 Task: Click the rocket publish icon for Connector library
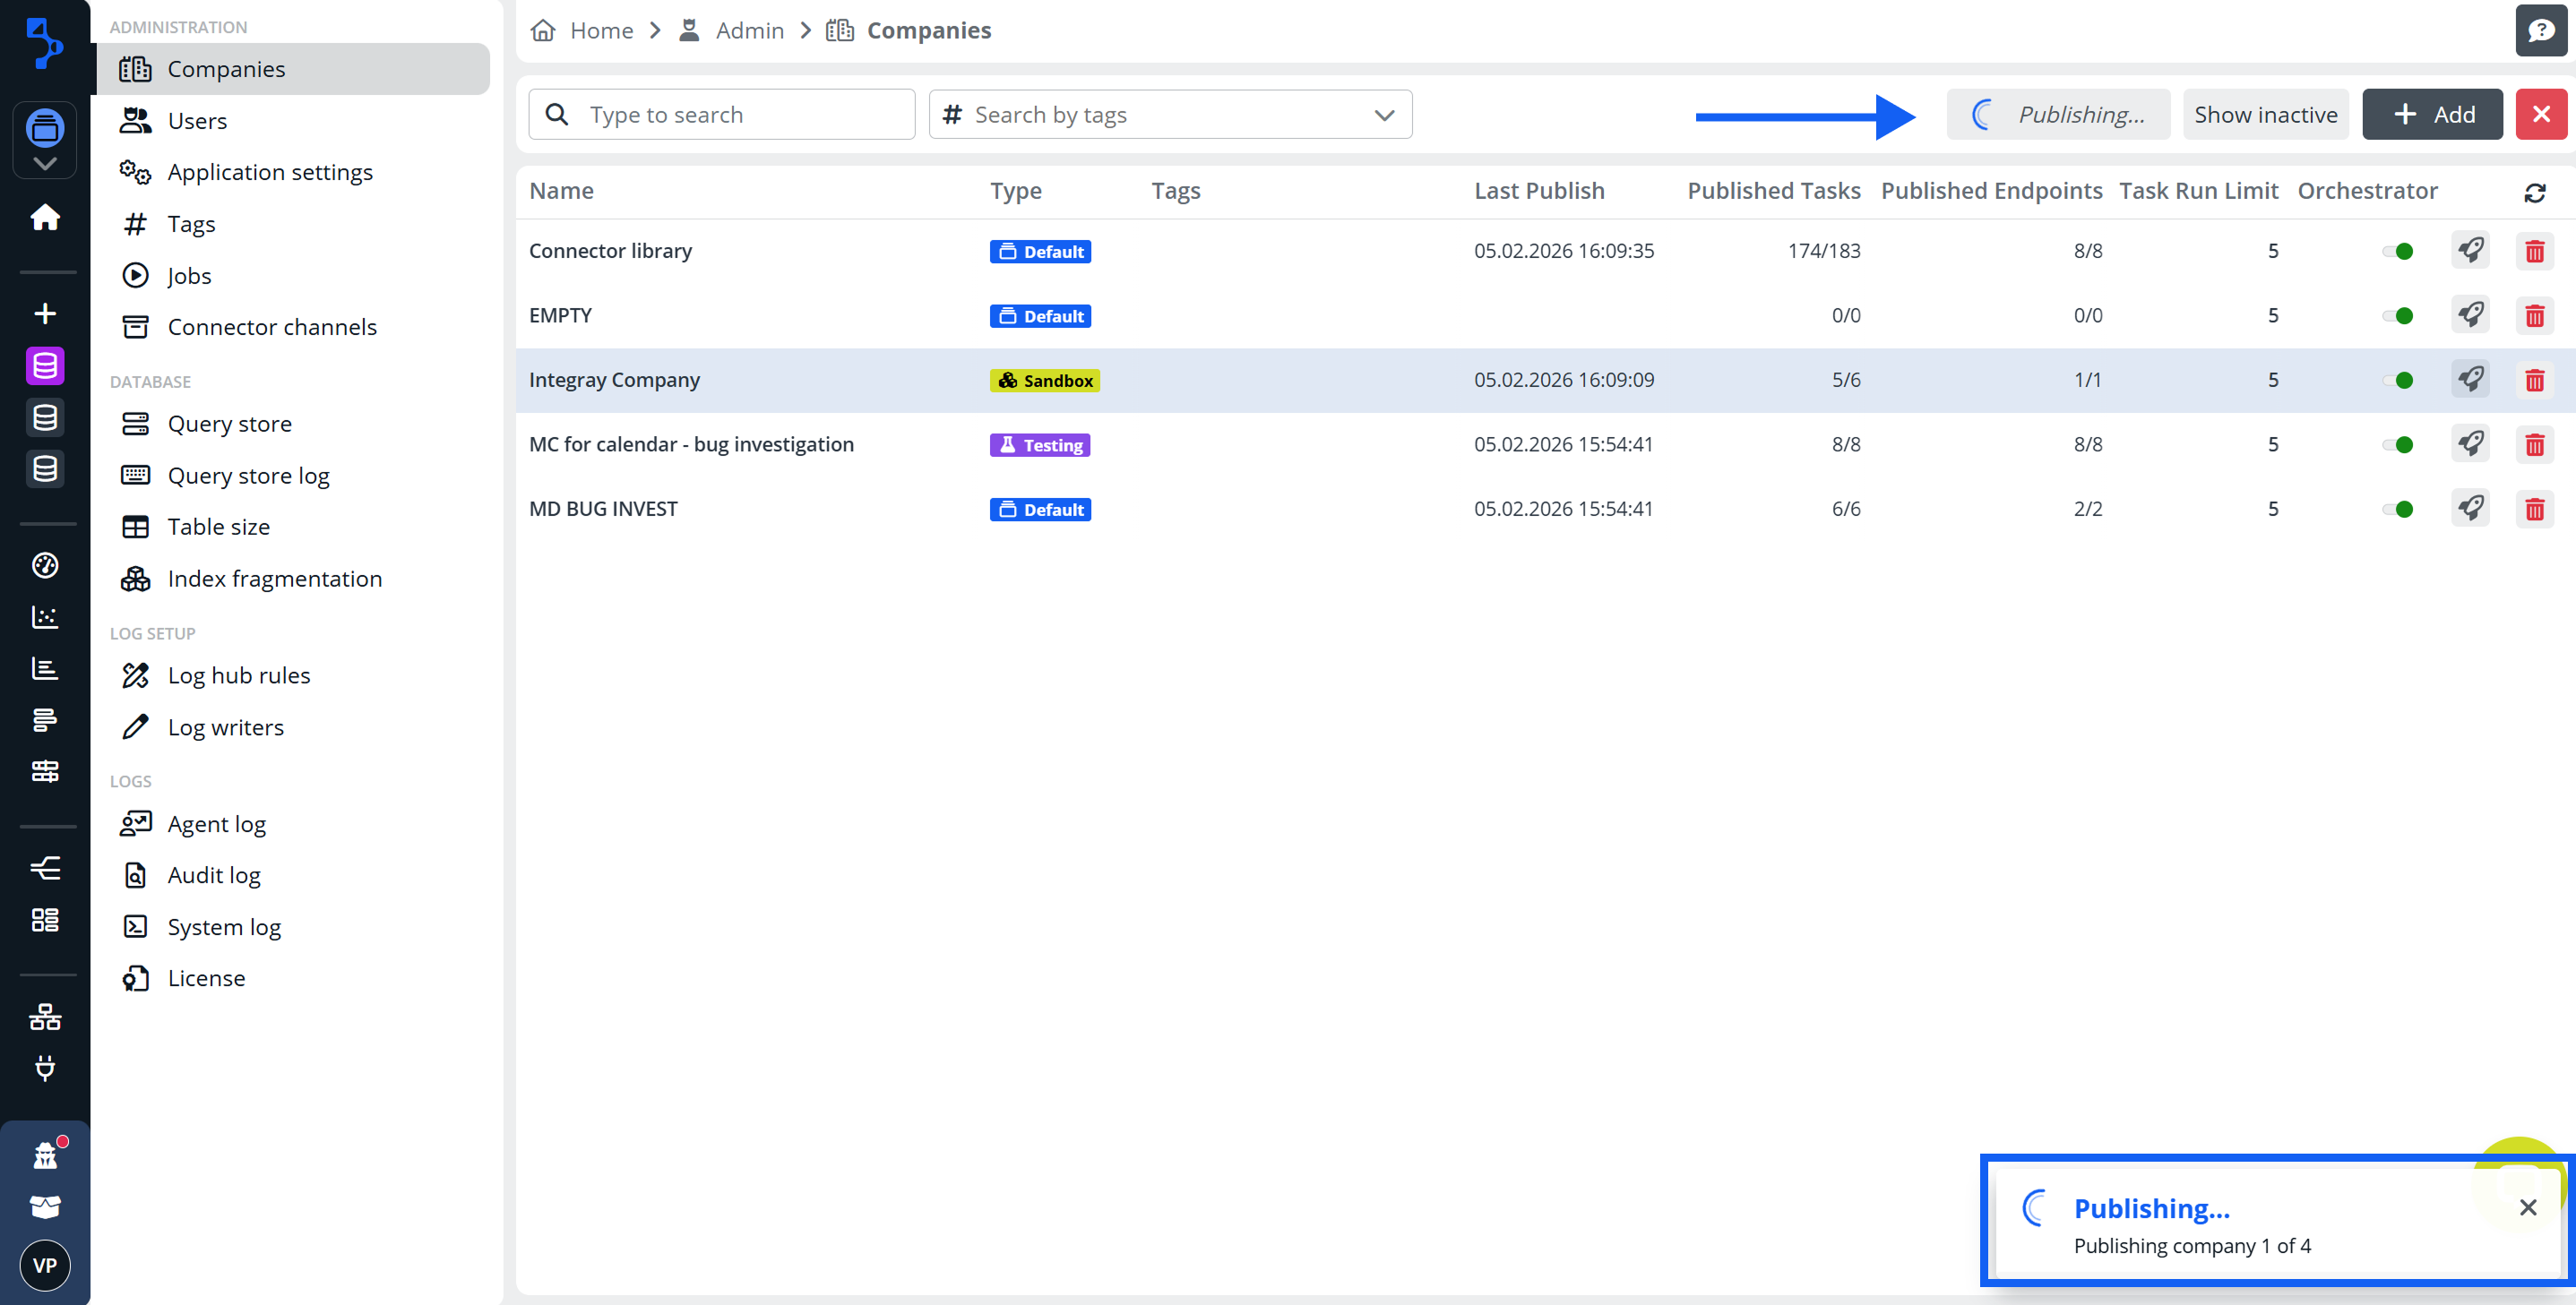coord(2470,250)
